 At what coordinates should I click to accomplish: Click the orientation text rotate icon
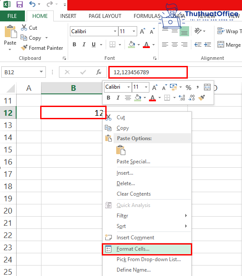tap(198, 31)
